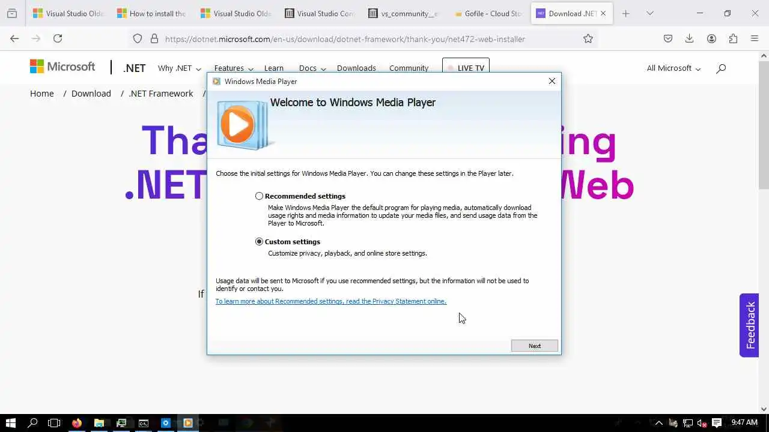Open the Community navigation item
The height and width of the screenshot is (432, 769).
tap(409, 68)
